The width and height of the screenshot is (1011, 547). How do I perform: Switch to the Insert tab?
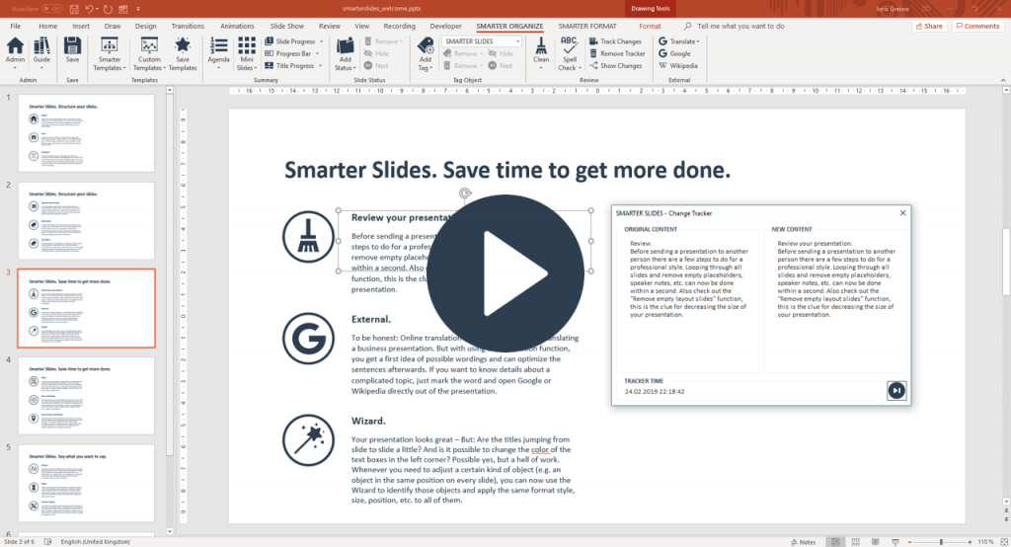pyautogui.click(x=81, y=26)
